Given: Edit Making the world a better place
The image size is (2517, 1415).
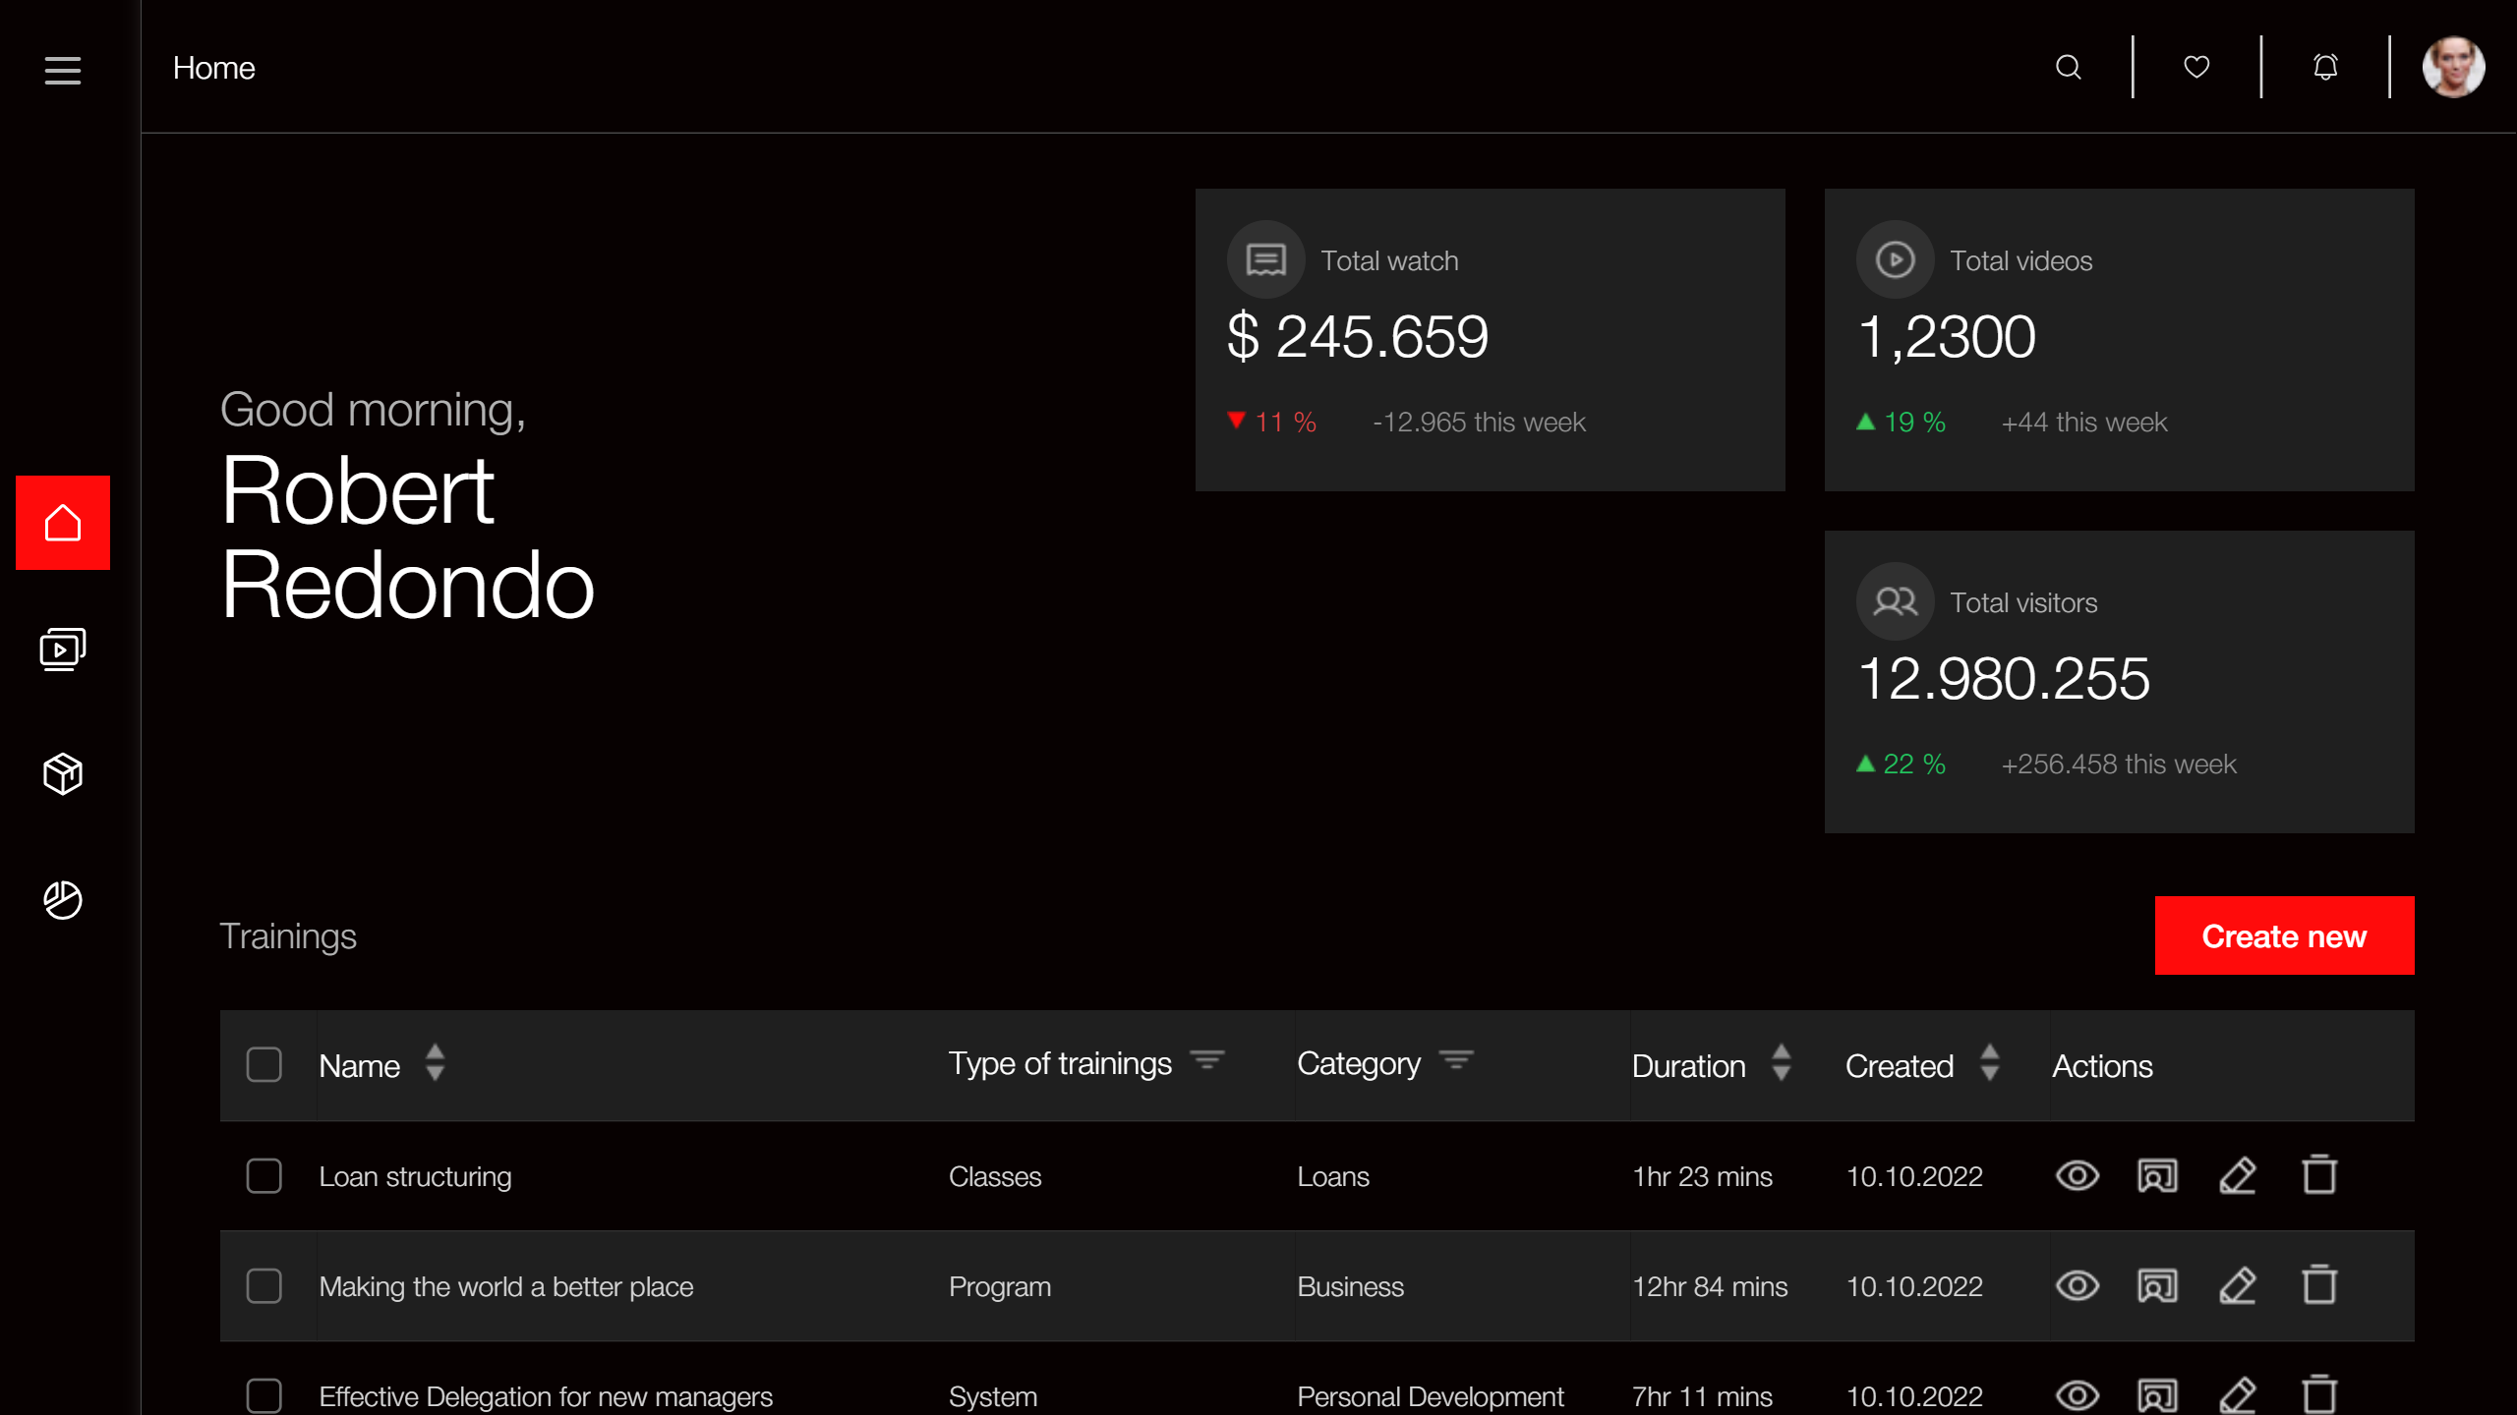Looking at the screenshot, I should click(2238, 1285).
